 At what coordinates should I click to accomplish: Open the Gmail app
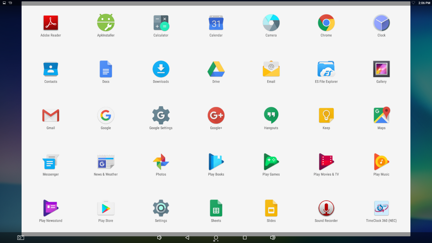(51, 116)
